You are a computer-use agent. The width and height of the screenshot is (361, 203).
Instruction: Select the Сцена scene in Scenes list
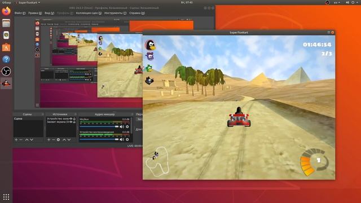pos(28,119)
